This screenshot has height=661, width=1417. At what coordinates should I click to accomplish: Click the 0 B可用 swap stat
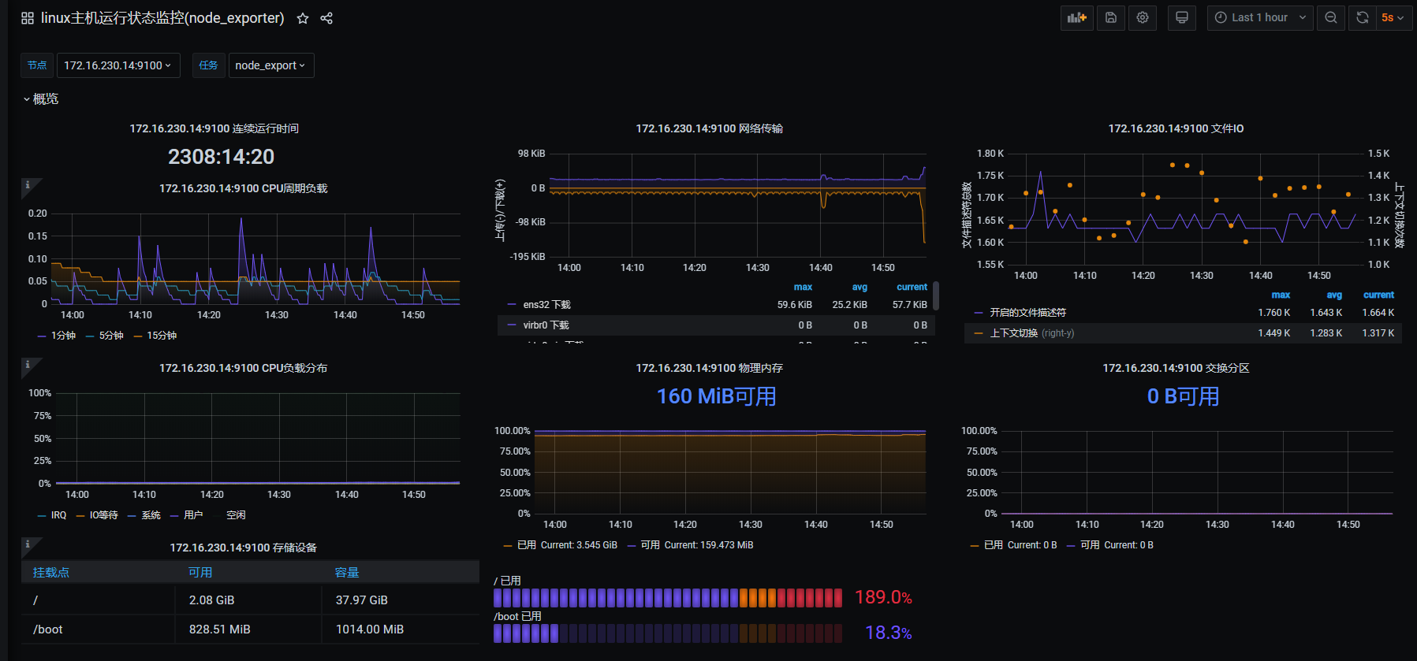click(1183, 396)
